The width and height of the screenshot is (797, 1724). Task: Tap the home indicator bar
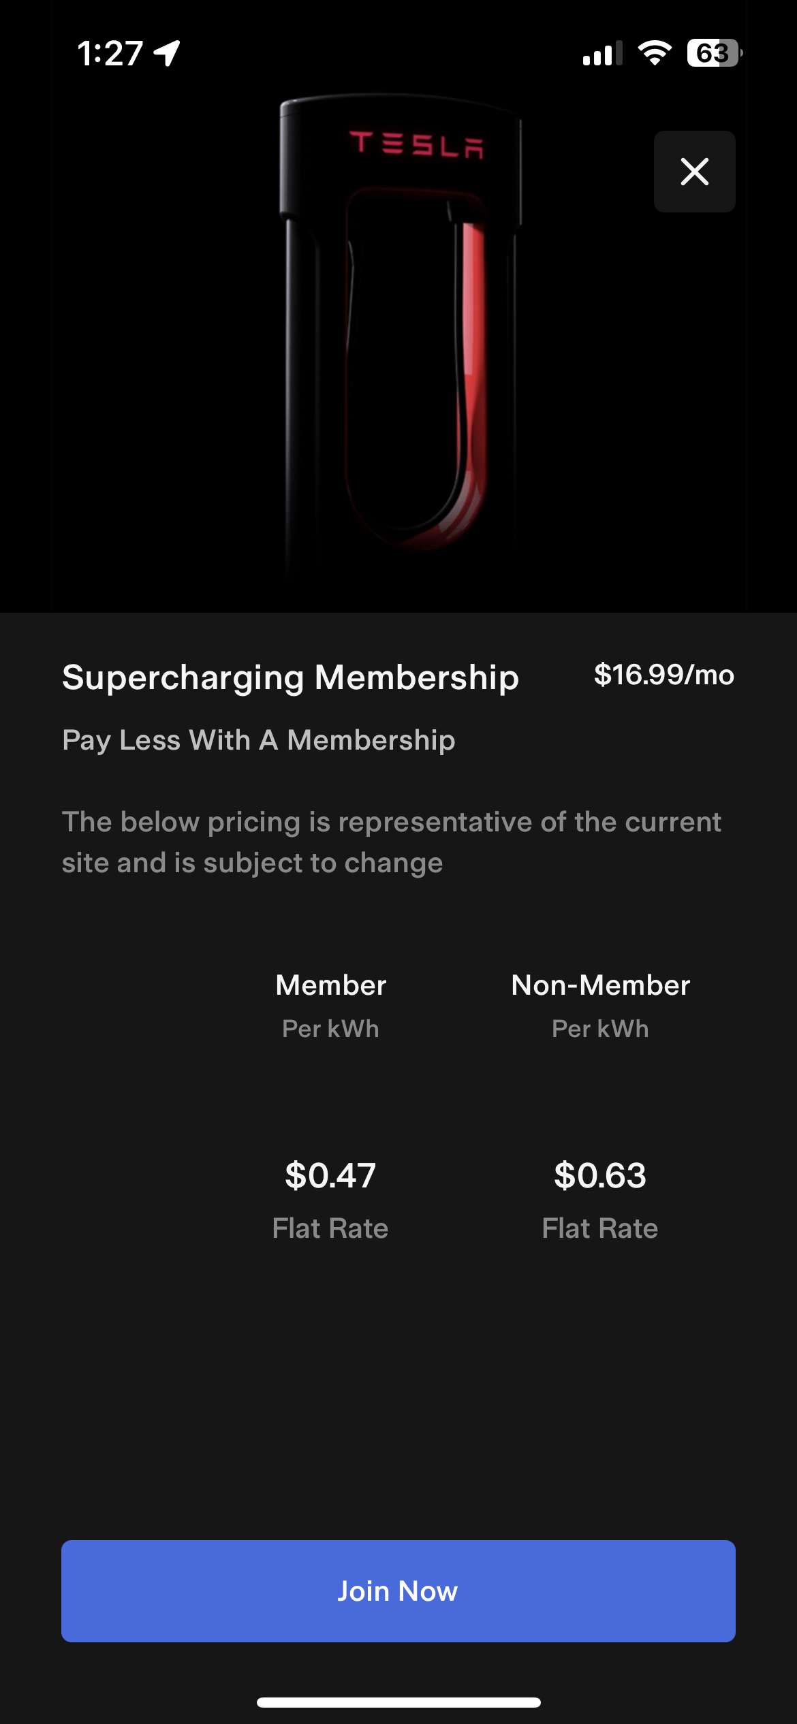[x=398, y=1702]
